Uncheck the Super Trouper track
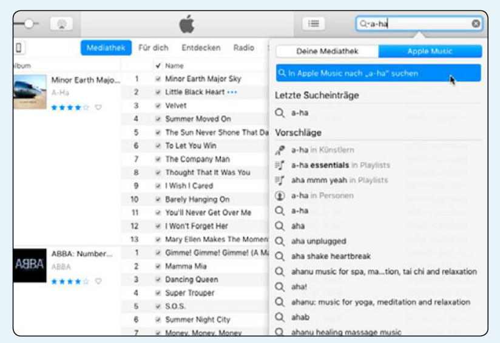 coord(158,293)
